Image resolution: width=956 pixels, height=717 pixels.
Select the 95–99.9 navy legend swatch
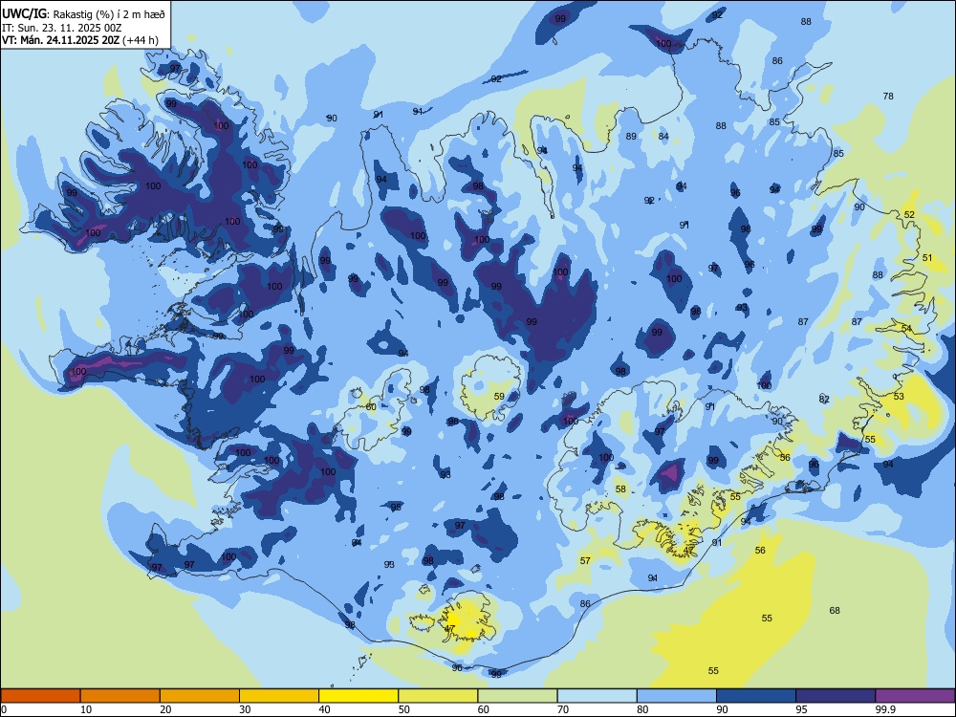tap(836, 696)
